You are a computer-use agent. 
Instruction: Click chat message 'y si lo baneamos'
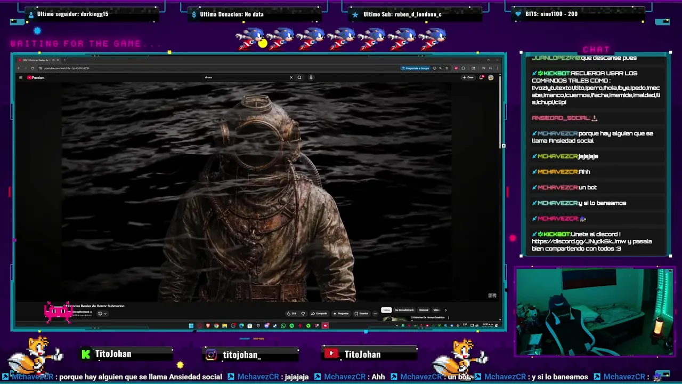pyautogui.click(x=602, y=203)
